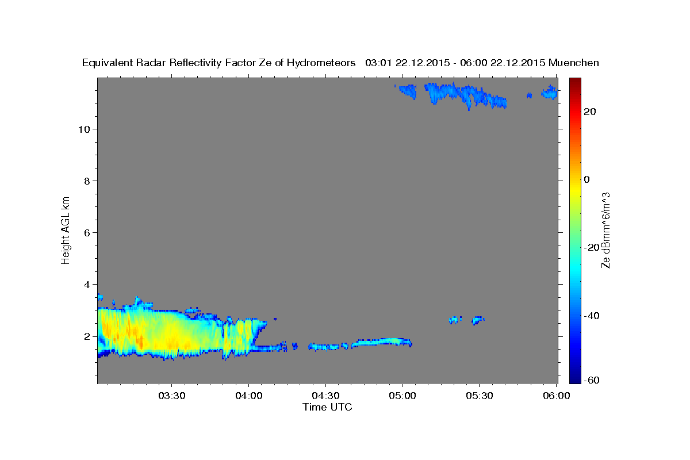Image resolution: width=690 pixels, height=460 pixels.
Task: Click the 03:30 time axis tick label
Action: click(x=171, y=396)
